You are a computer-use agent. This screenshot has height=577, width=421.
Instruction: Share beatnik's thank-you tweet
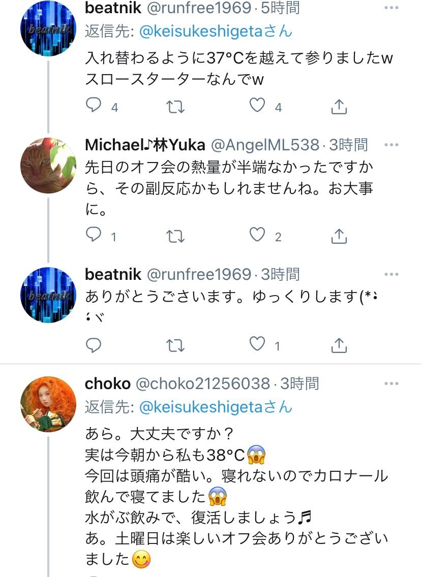[339, 345]
